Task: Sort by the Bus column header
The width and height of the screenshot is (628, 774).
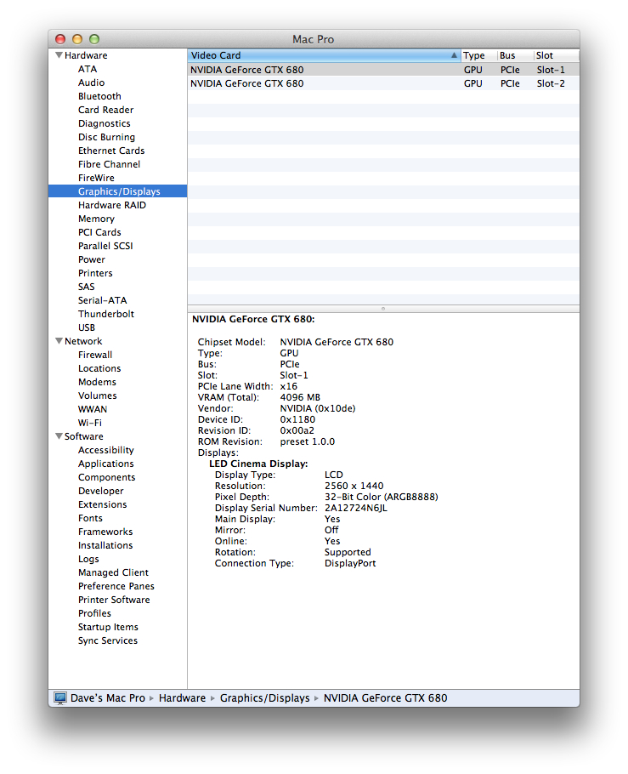Action: 516,55
